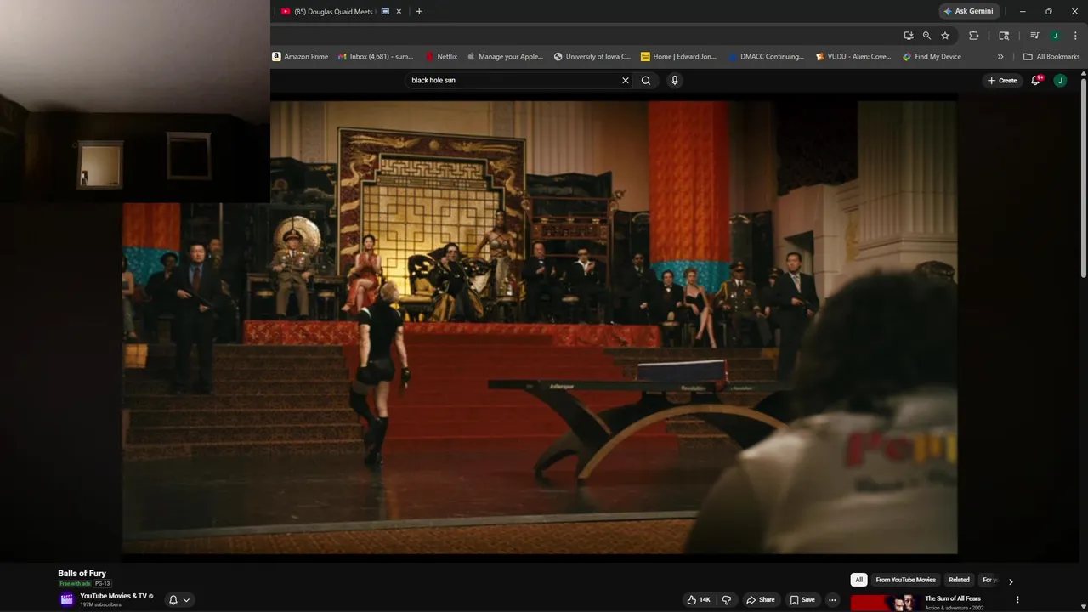This screenshot has width=1088, height=612.
Task: Open The Sum of All Fears title
Action: click(953, 598)
